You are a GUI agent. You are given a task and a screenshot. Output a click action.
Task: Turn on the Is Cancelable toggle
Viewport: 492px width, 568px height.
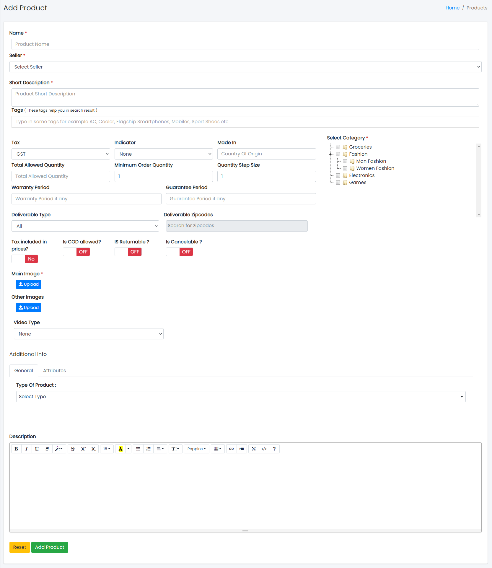(179, 252)
